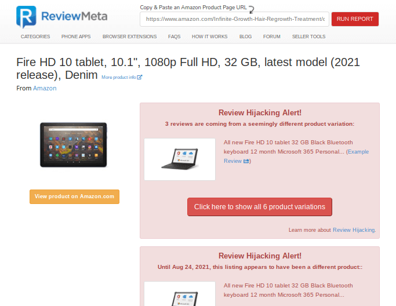Image resolution: width=396 pixels, height=306 pixels.
Task: Focus the Amazon product URL input field
Action: click(234, 19)
